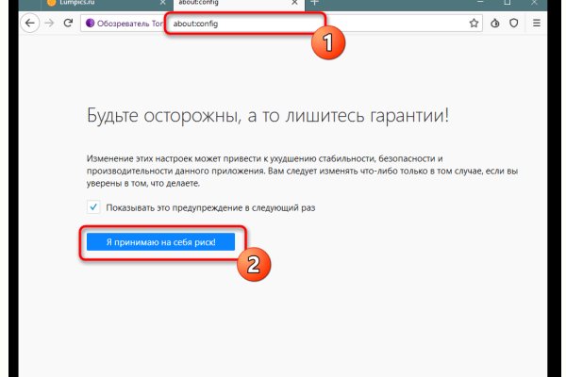Bookmark this page with the star icon
Image resolution: width=566 pixels, height=377 pixels.
[x=474, y=22]
